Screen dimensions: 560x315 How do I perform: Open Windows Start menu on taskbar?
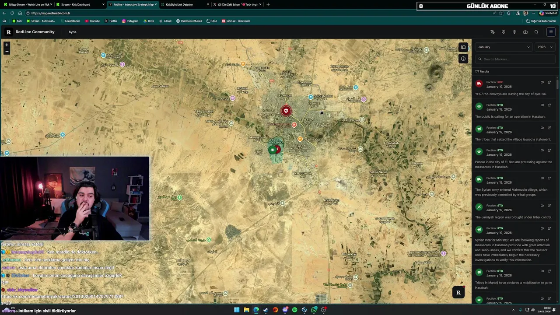point(237,310)
